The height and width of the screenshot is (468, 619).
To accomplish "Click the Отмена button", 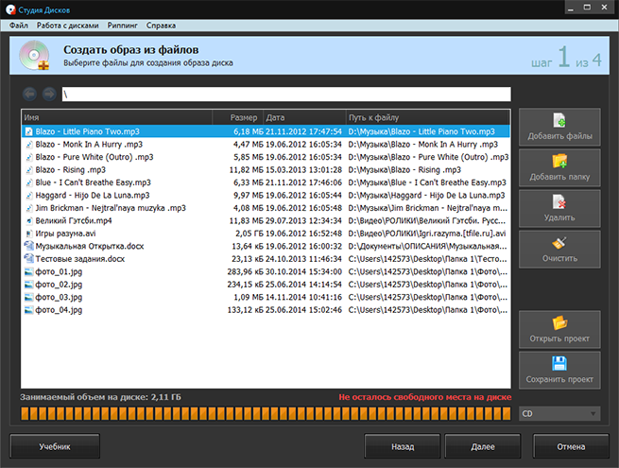I will click(570, 445).
